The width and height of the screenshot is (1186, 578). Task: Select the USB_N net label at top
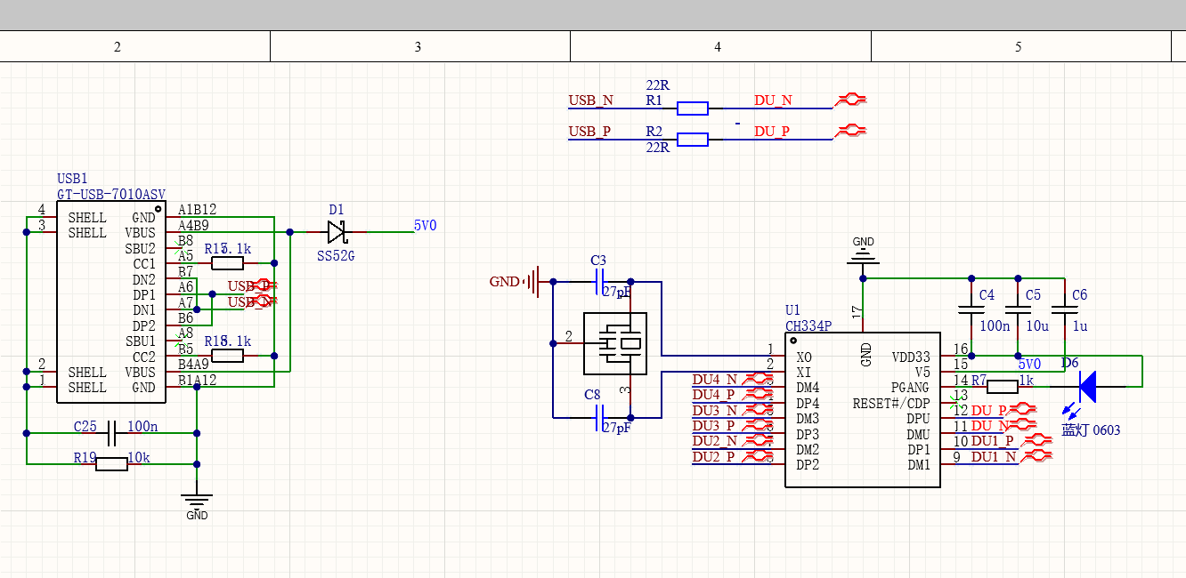click(x=590, y=100)
